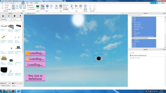The height and width of the screenshot is (93, 166).
Task: Click the Stop test button
Action: click(x=81, y=7)
